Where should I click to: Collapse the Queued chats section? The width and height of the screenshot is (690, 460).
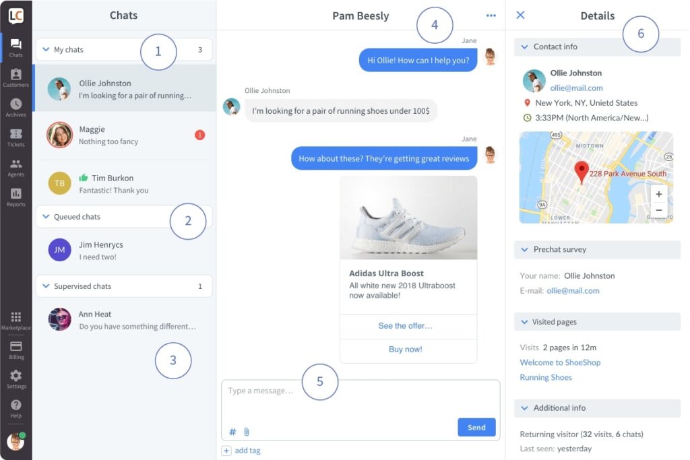(44, 217)
